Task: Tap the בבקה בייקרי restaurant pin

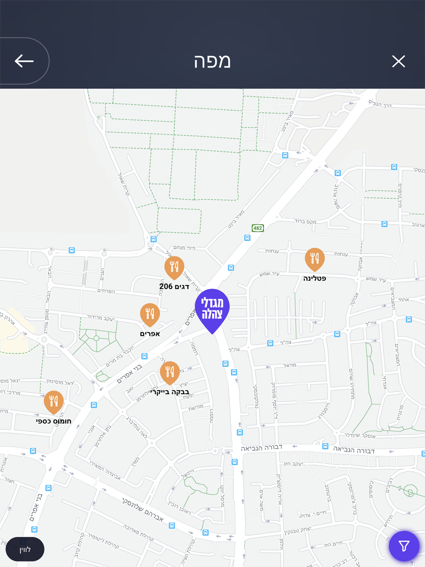Action: [x=170, y=373]
